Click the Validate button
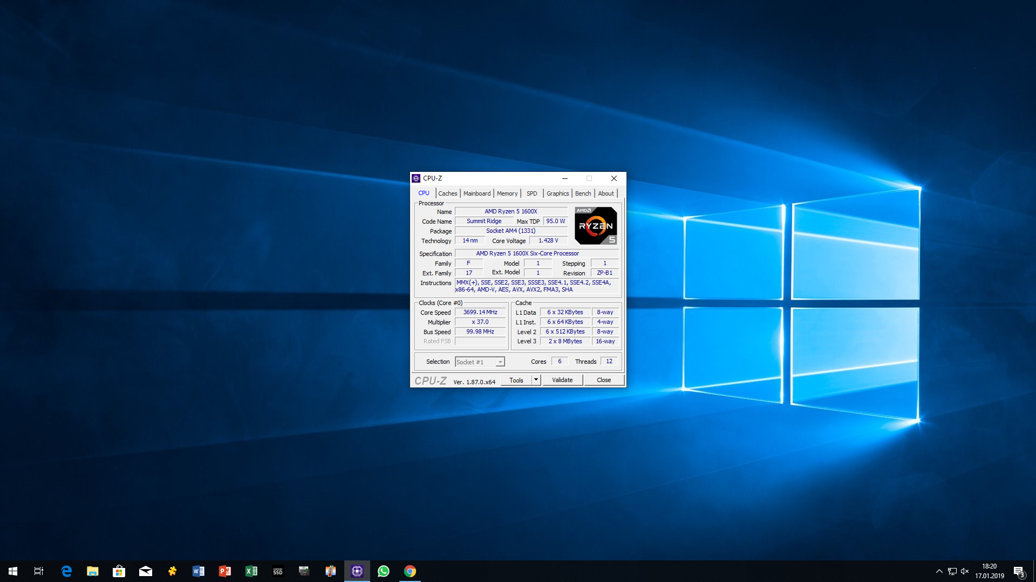This screenshot has height=582, width=1036. (562, 380)
